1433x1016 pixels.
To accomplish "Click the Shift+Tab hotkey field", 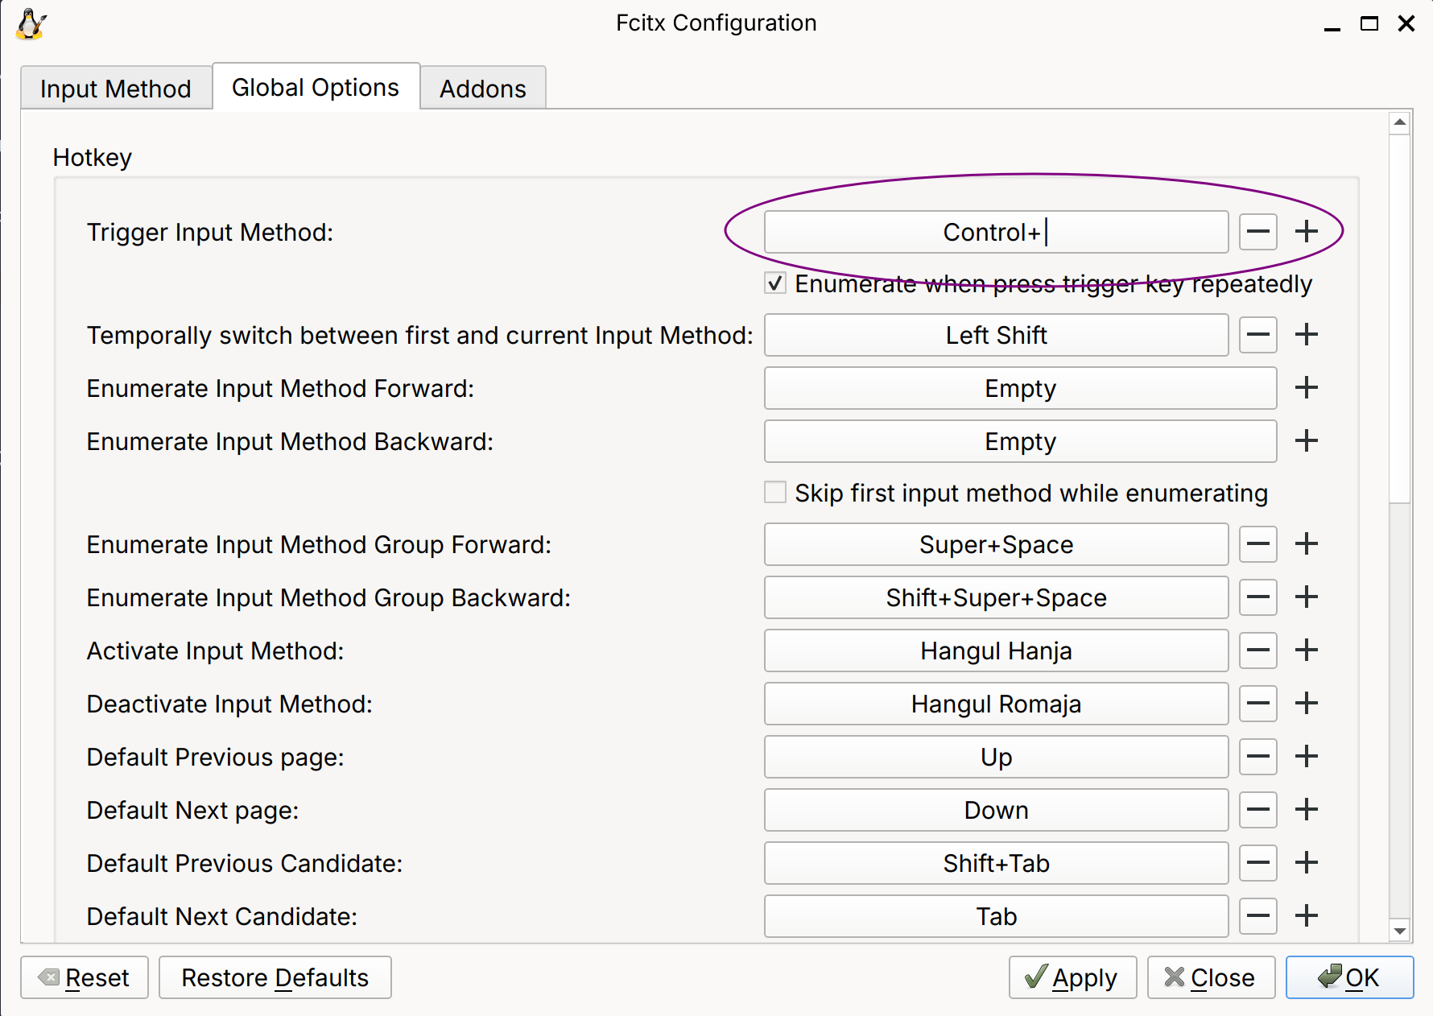I will (997, 863).
